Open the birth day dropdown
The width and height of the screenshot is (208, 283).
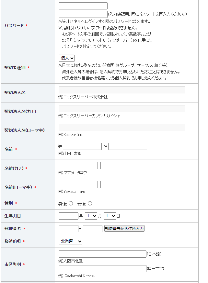[110, 216]
